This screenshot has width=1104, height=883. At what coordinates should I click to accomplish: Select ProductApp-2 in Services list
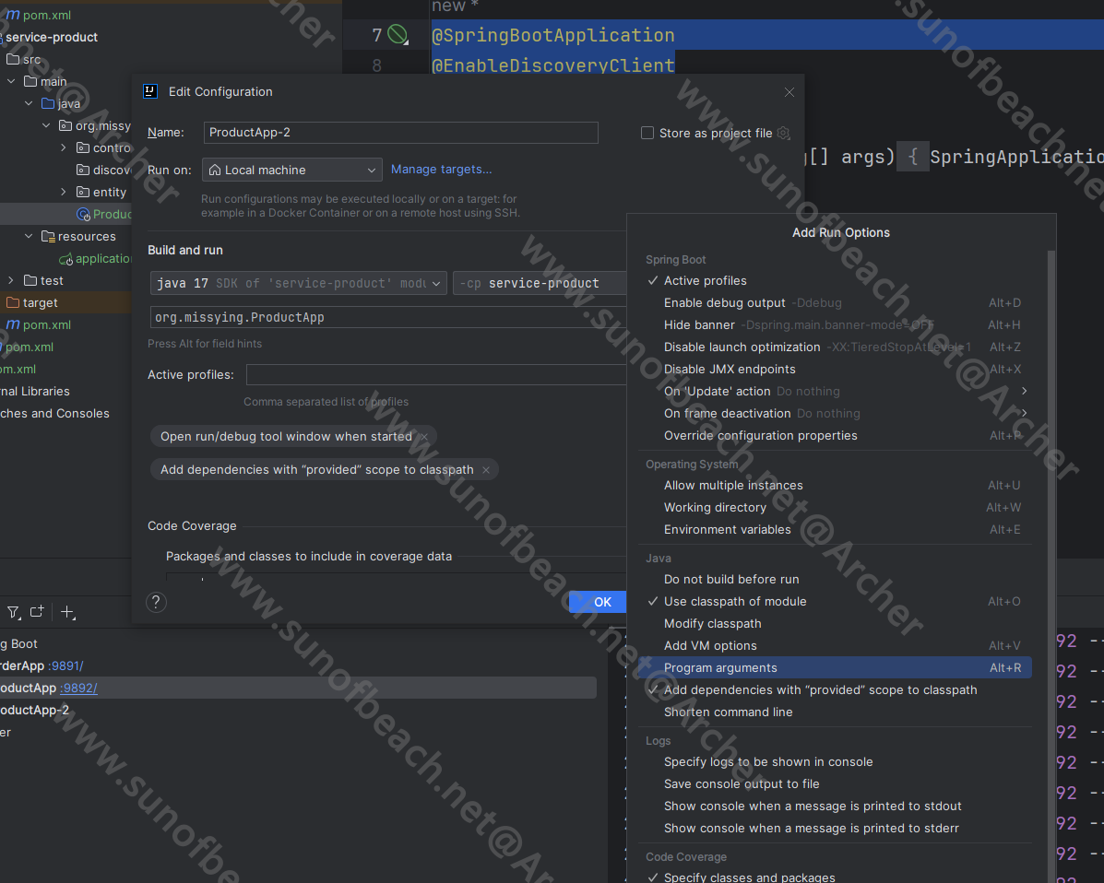click(x=34, y=710)
